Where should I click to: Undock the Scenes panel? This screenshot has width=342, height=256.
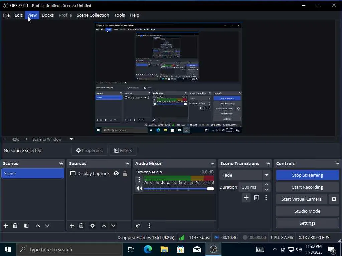[x=61, y=163]
